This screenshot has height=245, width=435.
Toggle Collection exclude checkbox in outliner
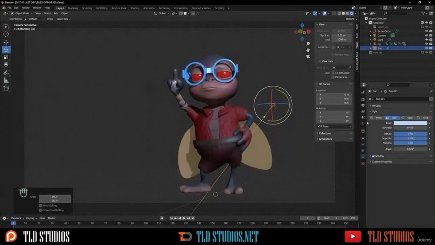(x=422, y=23)
